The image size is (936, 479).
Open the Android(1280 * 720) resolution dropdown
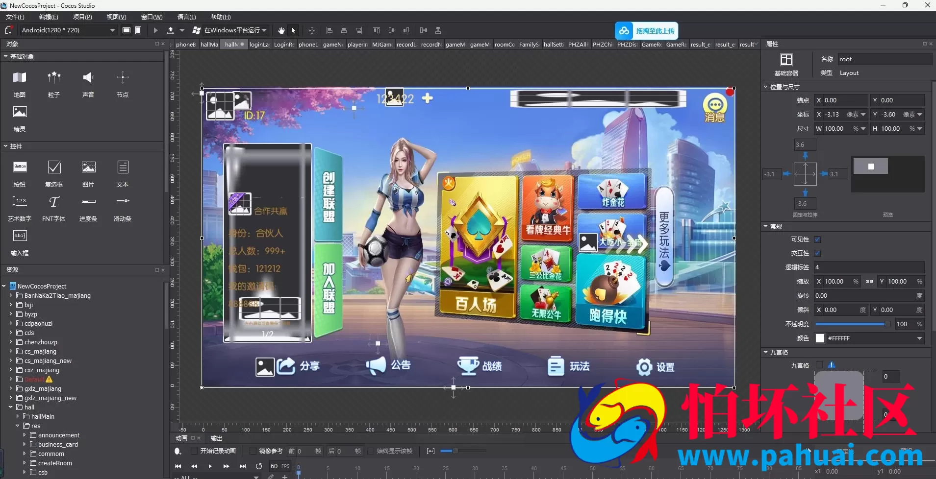click(x=69, y=30)
